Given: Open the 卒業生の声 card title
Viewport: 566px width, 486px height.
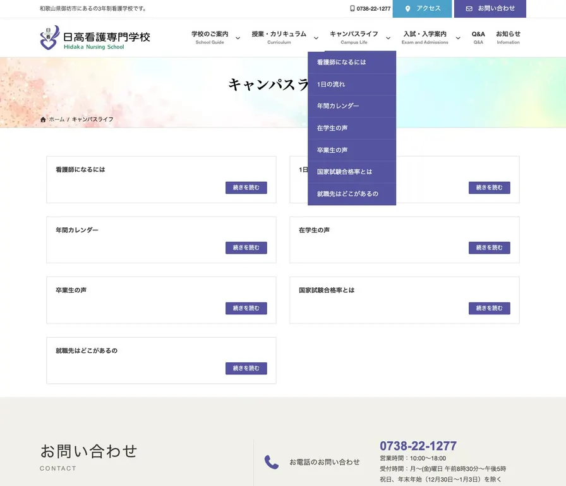Looking at the screenshot, I should [71, 290].
